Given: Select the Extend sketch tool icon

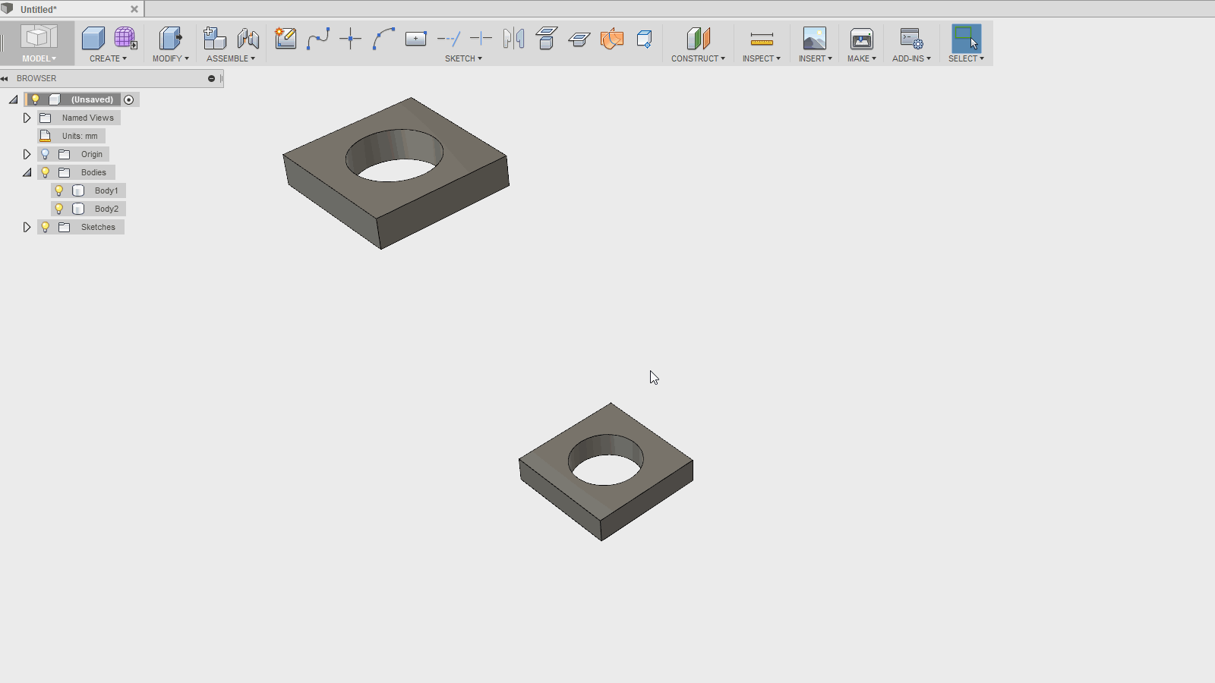Looking at the screenshot, I should pos(449,39).
